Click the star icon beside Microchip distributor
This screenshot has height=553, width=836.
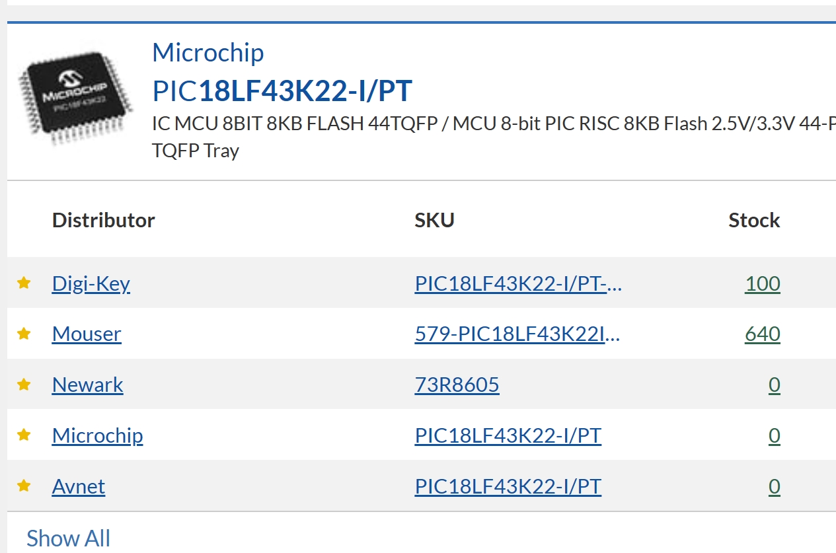[x=24, y=435]
